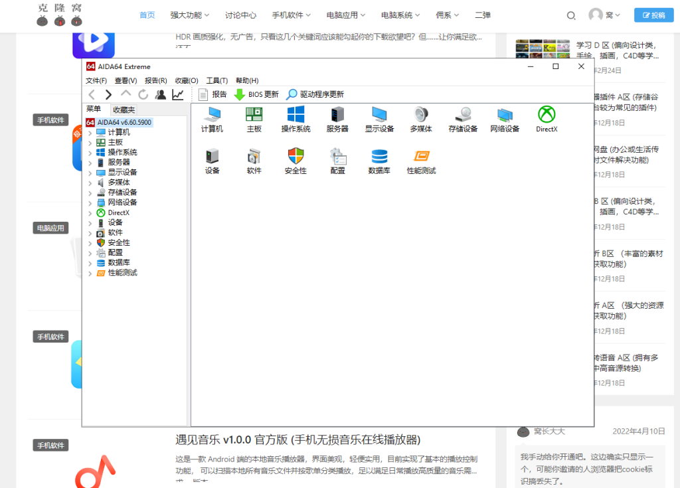Viewport: 680px width, 488px height.
Task: Open the 计算机 icon in the main panel
Action: [x=212, y=120]
